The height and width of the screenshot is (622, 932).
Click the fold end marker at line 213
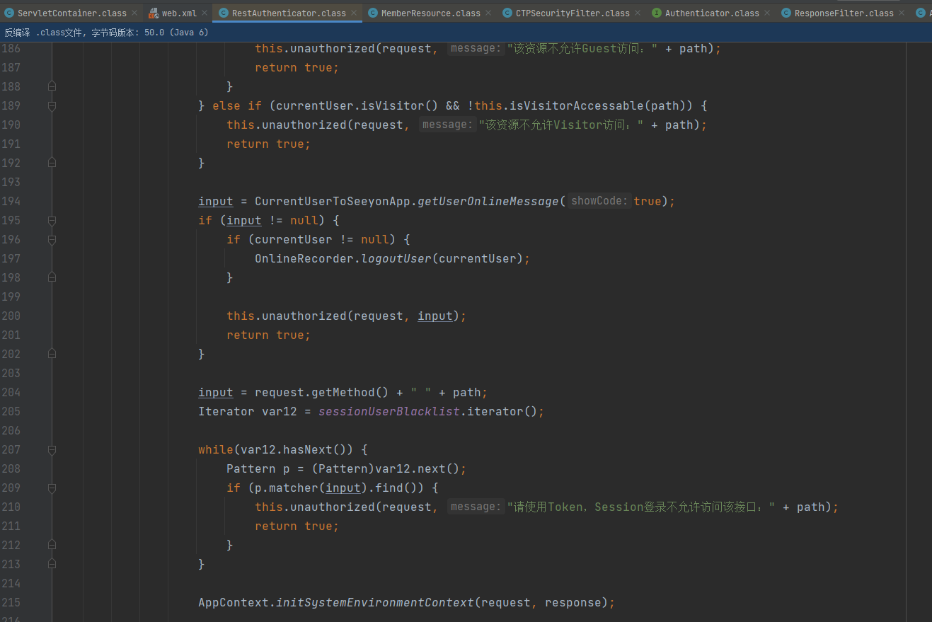coord(52,564)
